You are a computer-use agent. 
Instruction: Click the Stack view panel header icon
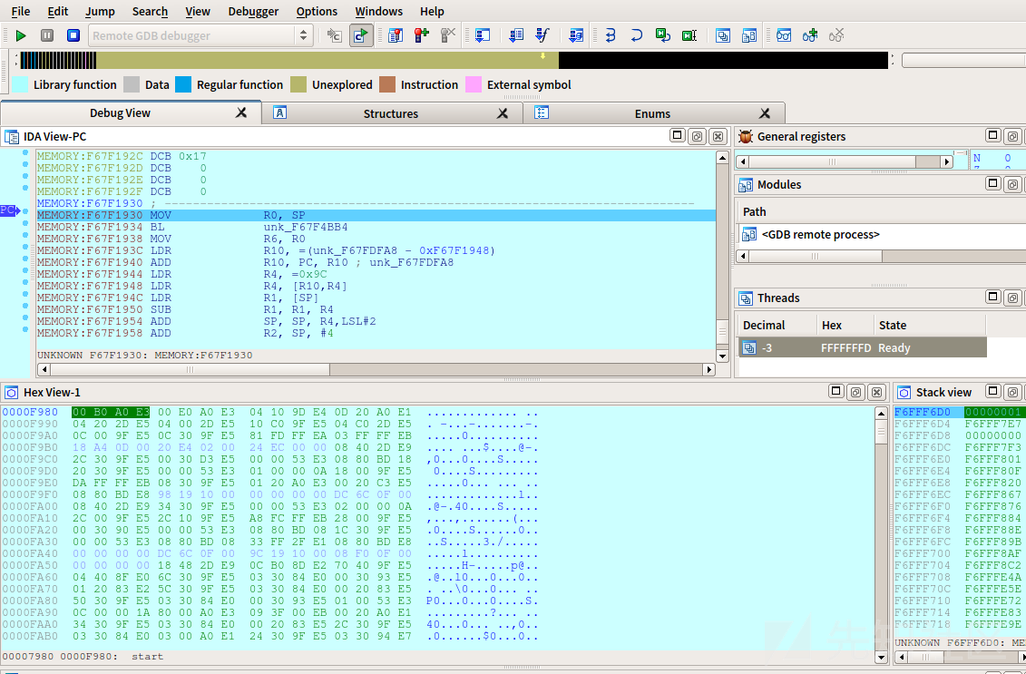(x=903, y=392)
